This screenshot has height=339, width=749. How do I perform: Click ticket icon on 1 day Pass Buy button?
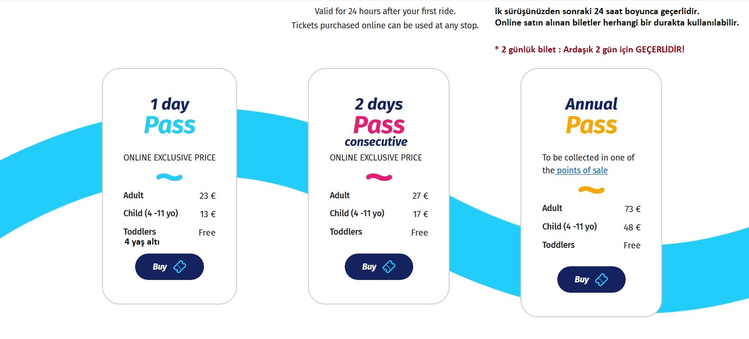pyautogui.click(x=180, y=267)
